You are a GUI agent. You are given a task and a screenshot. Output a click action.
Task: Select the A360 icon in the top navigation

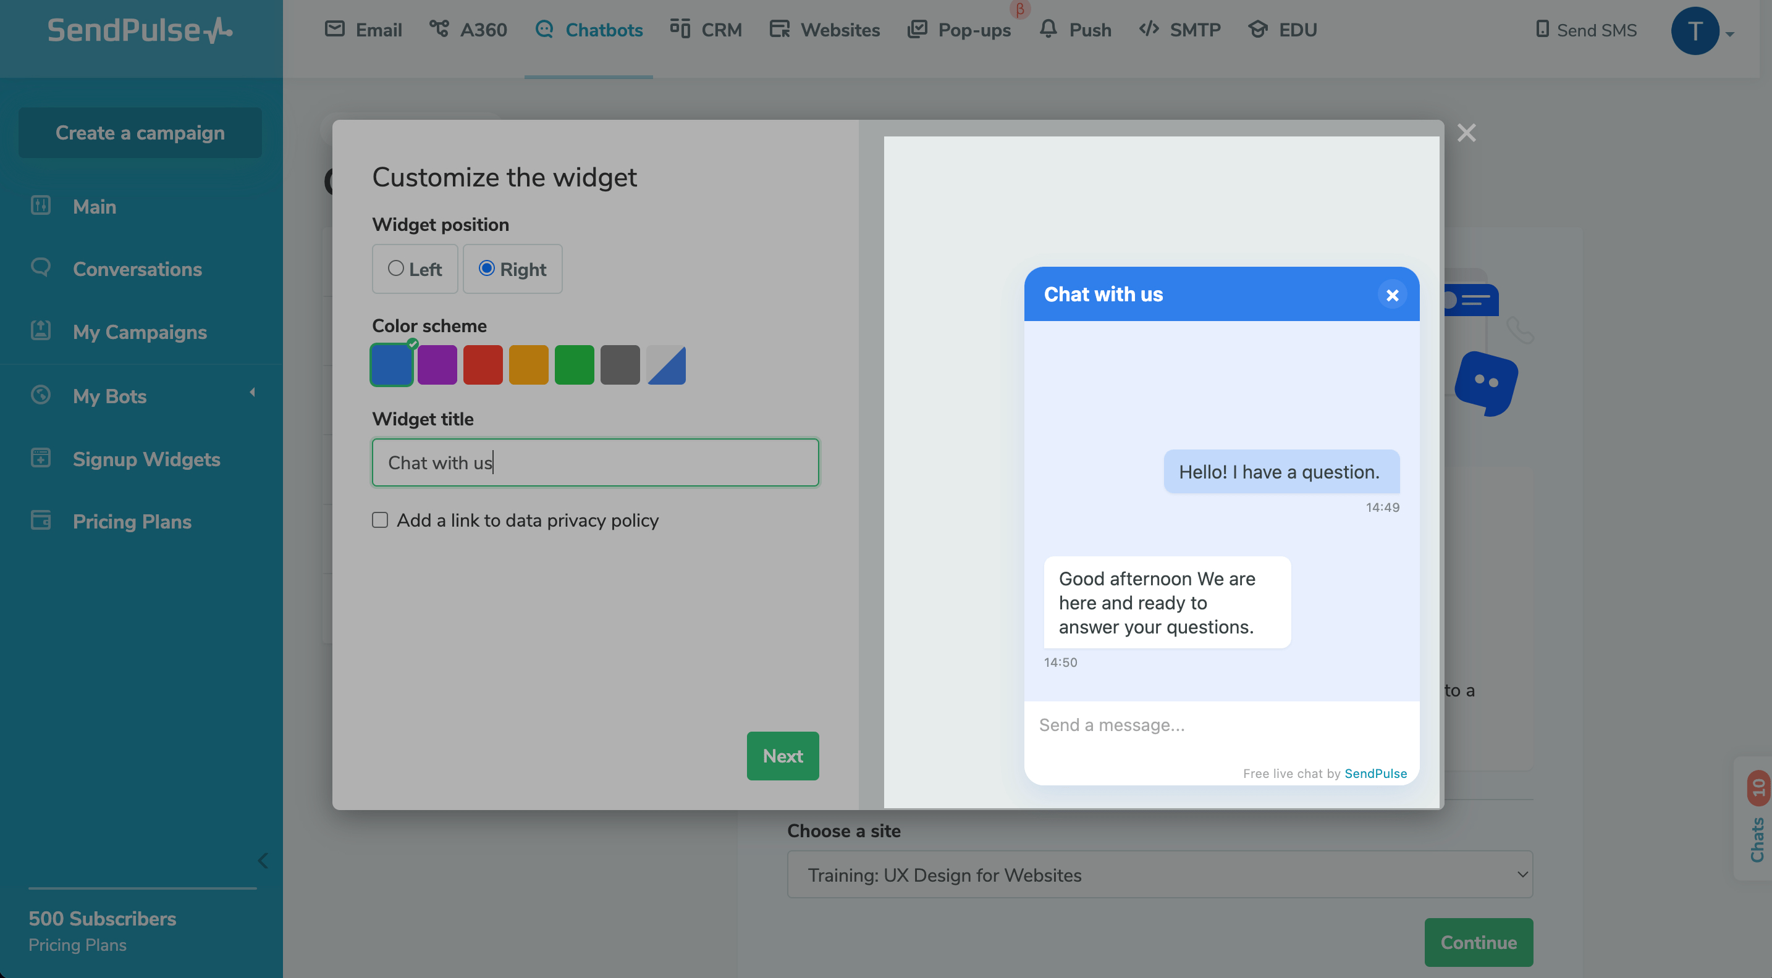coord(438,29)
